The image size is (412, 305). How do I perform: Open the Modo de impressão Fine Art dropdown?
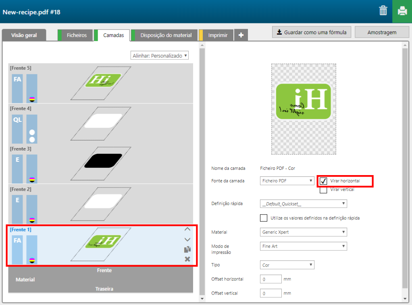pyautogui.click(x=303, y=246)
